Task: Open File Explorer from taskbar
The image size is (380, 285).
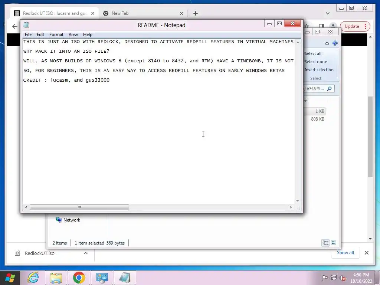Action: 56,278
